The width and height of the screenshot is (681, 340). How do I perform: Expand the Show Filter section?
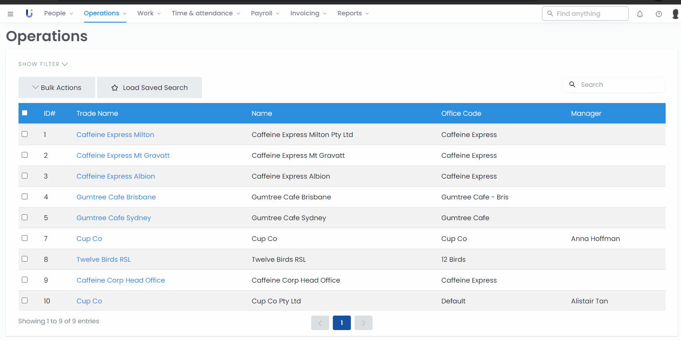[x=43, y=64]
